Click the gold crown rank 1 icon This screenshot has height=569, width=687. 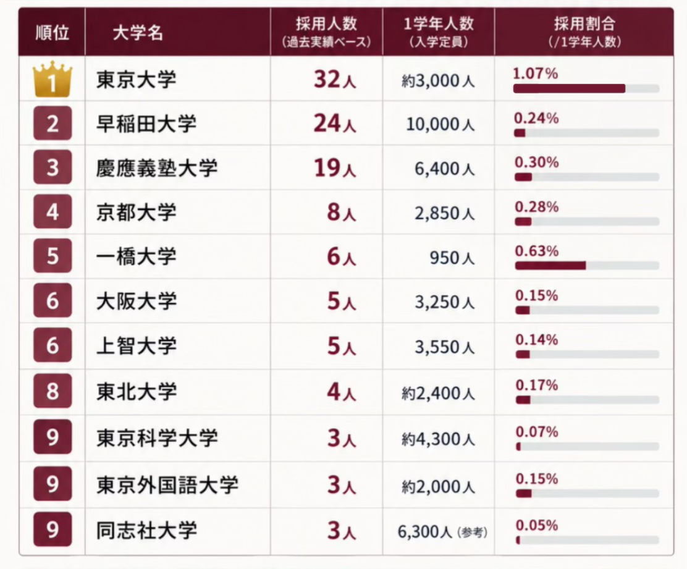(x=52, y=79)
